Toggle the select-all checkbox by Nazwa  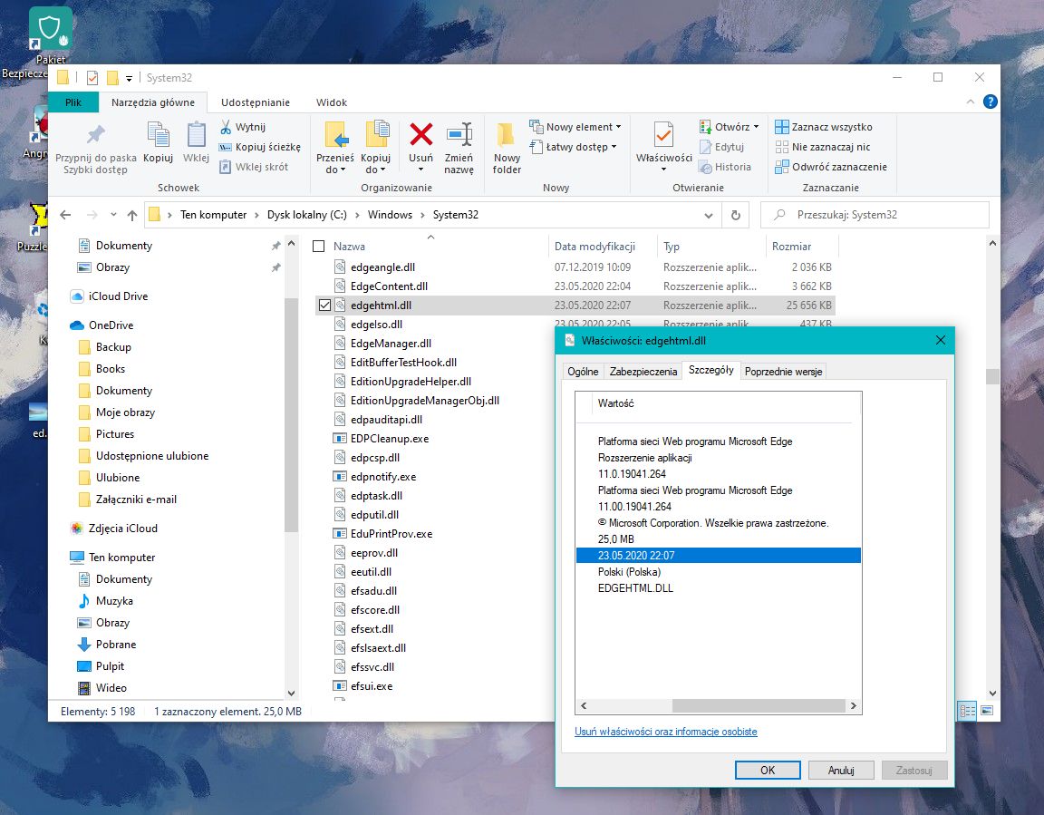point(319,247)
